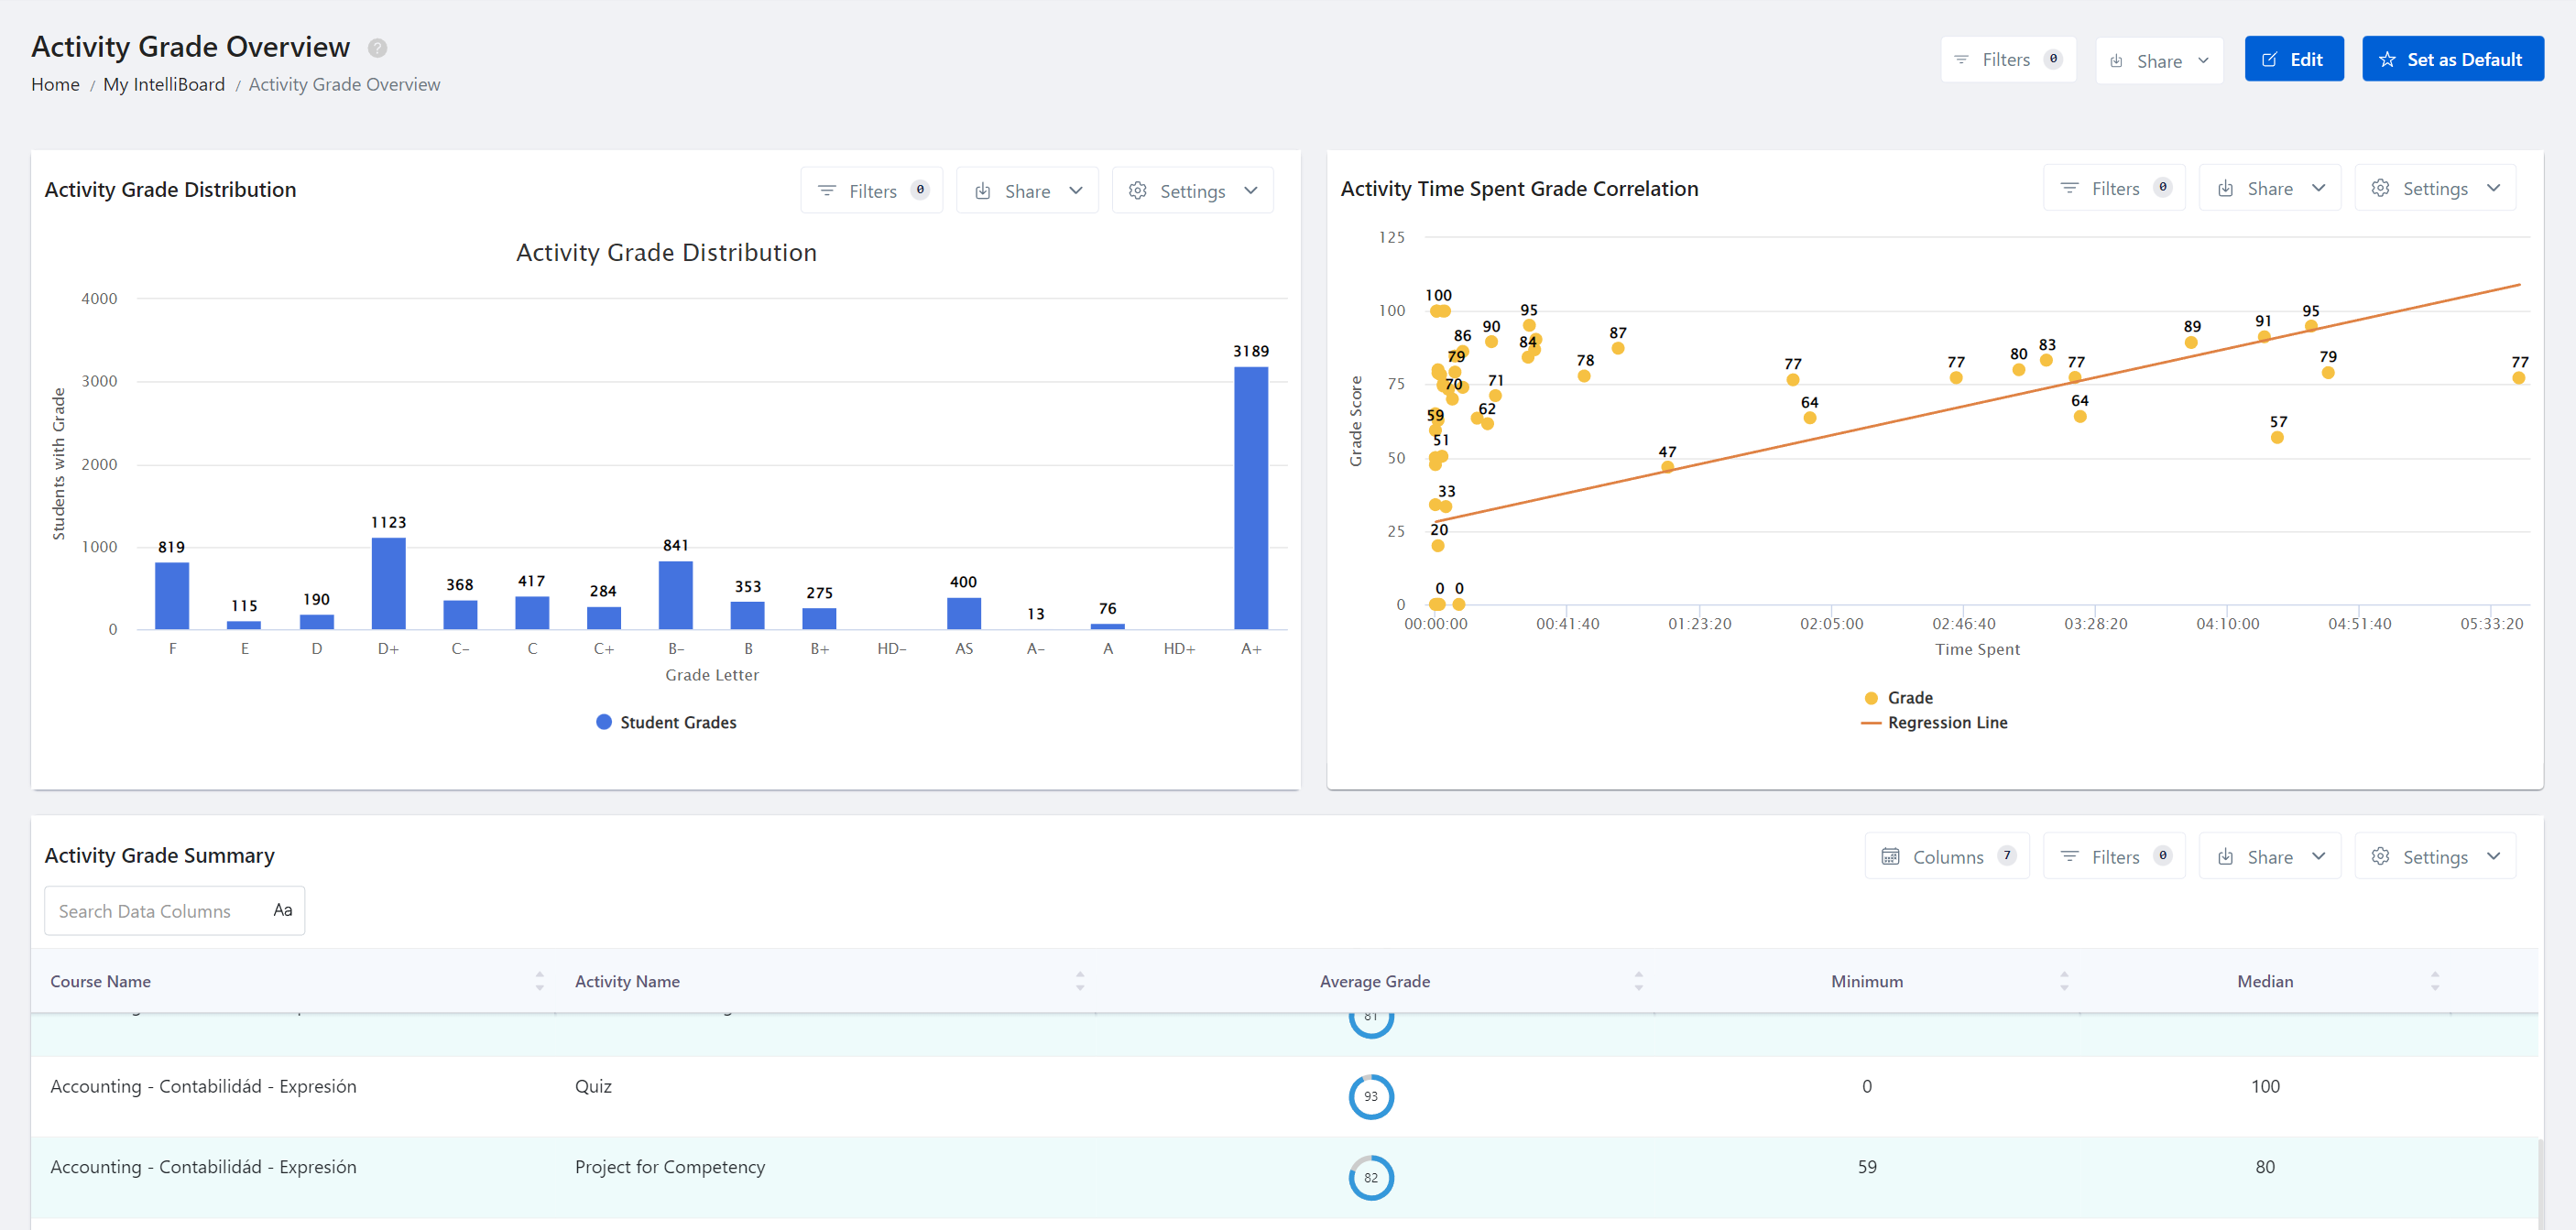
Task: Click the Activity Name column sort arrows
Action: point(1080,981)
